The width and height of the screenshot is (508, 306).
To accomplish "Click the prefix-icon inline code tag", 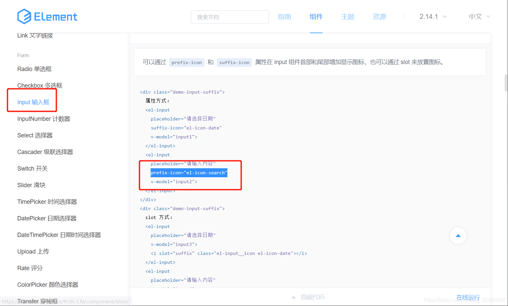I will 187,62.
